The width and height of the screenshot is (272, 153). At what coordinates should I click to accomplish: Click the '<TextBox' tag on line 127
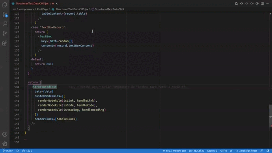(x=45, y=37)
